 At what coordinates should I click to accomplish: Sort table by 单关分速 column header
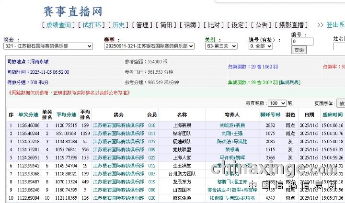tap(28, 115)
